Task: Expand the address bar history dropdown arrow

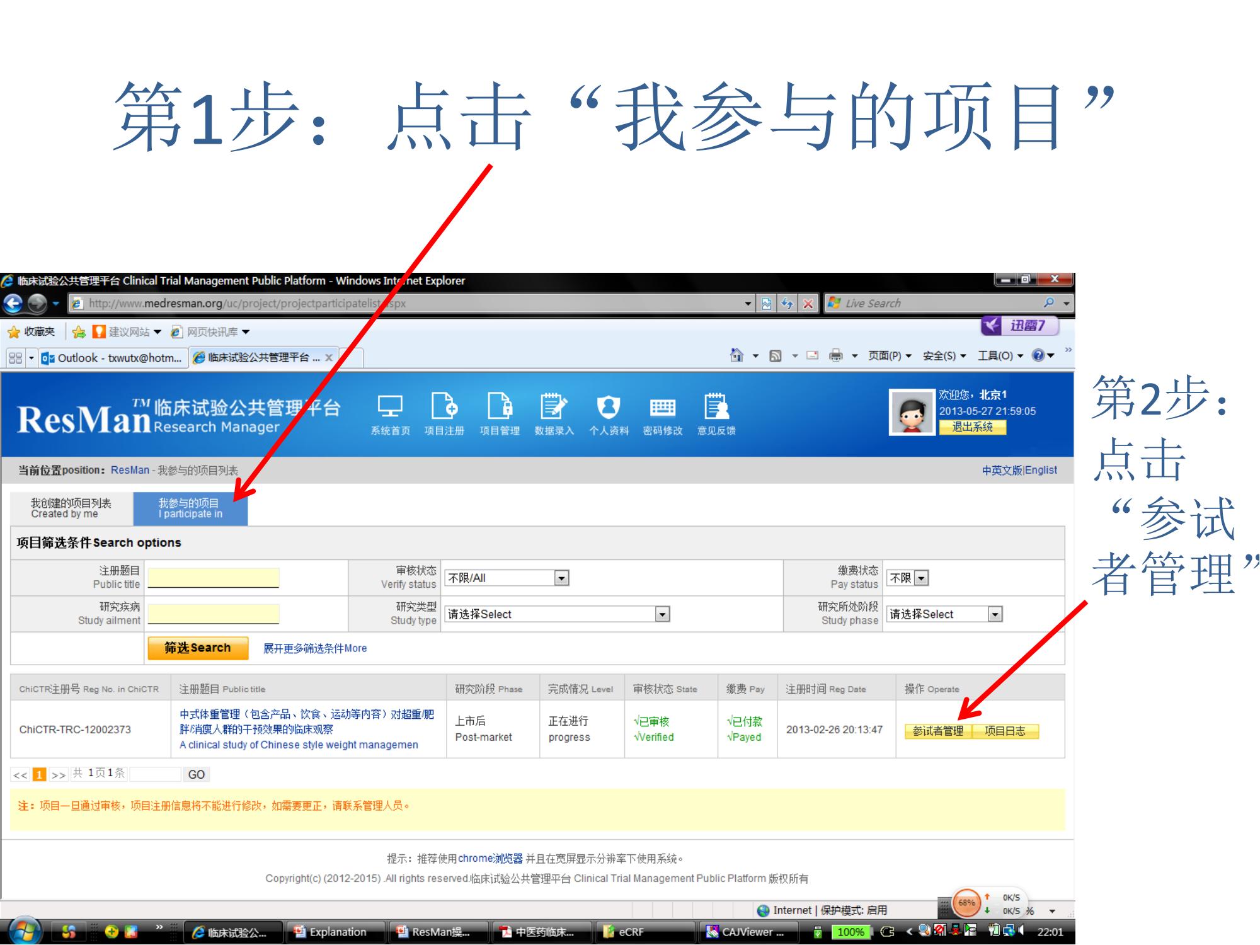Action: pos(748,304)
